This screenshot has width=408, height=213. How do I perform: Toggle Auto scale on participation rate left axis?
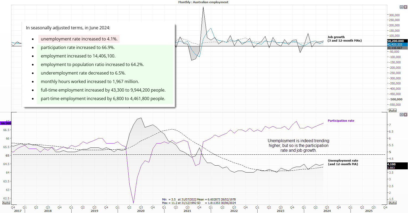[x=6, y=203]
